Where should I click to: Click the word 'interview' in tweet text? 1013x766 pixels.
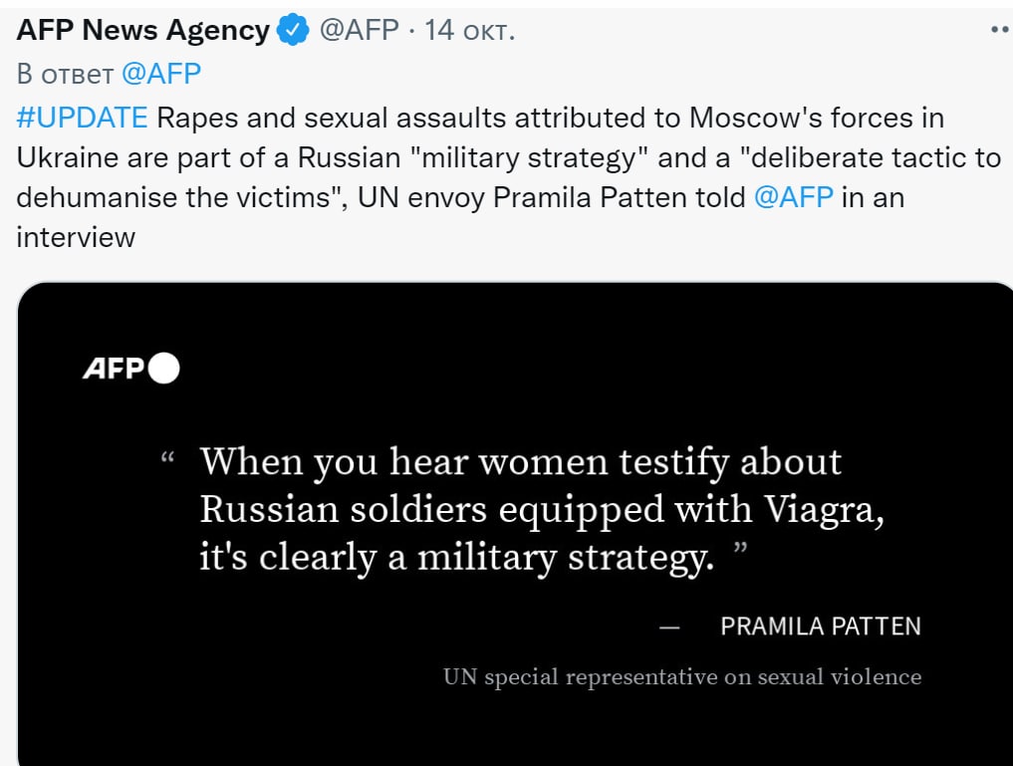(x=76, y=237)
